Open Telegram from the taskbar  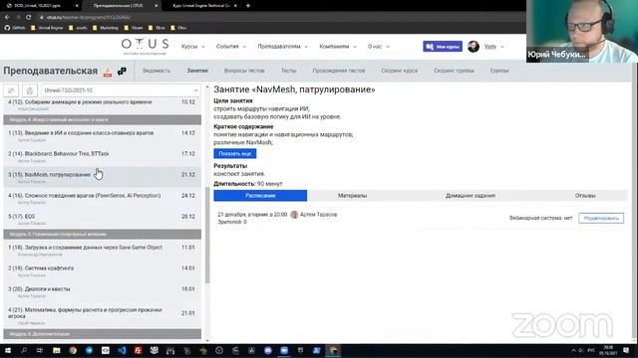pos(89,350)
